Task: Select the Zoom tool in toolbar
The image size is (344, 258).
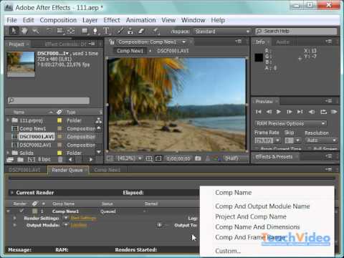Action: pyautogui.click(x=36, y=31)
